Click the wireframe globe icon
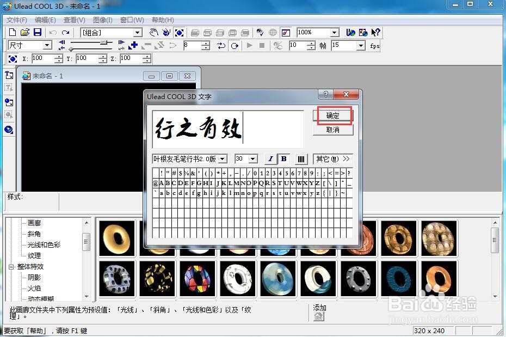 pos(273,33)
